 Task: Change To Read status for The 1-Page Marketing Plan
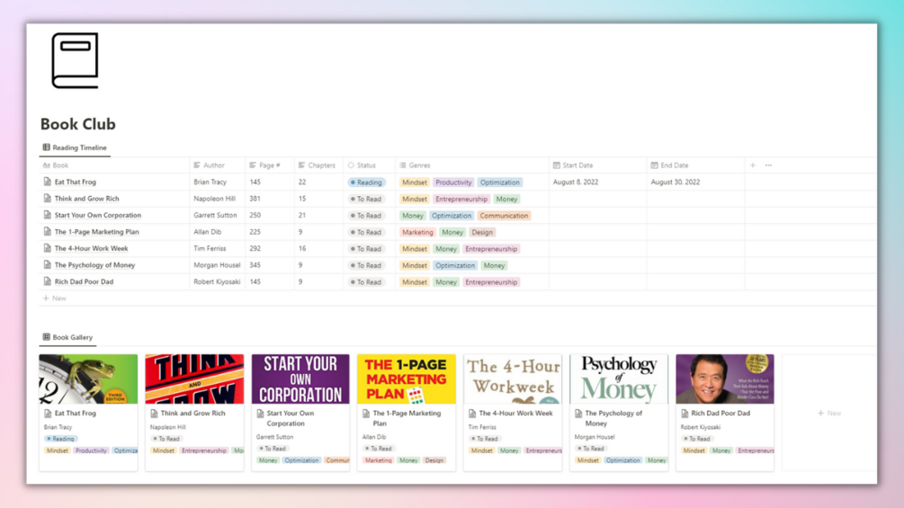tap(365, 233)
